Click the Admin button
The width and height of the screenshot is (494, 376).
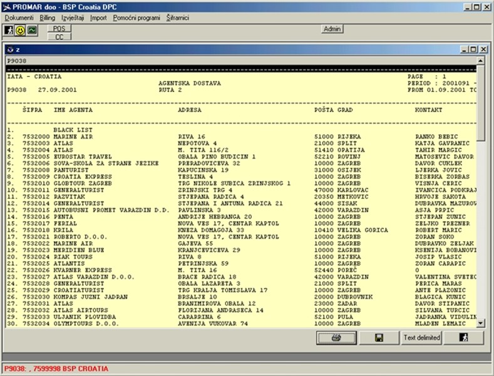click(332, 29)
